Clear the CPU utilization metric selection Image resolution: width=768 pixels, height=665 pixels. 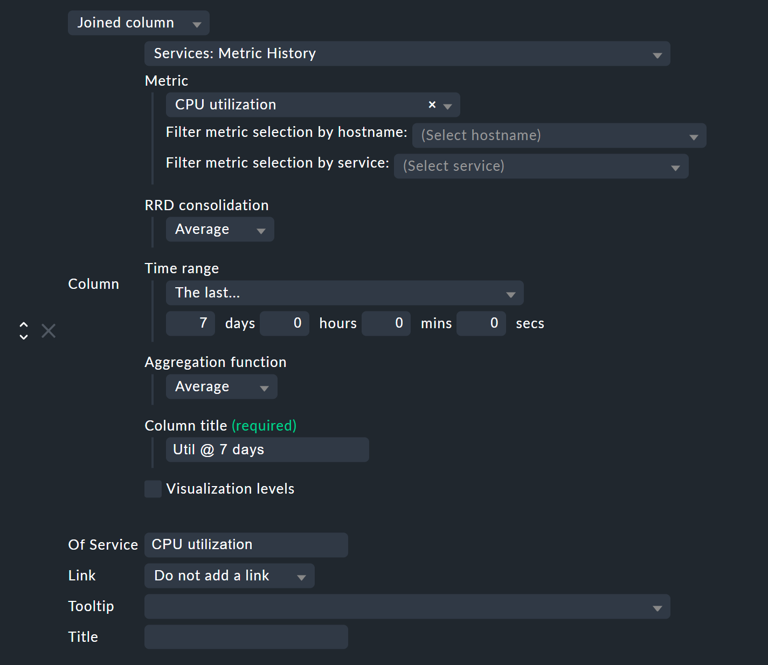click(x=432, y=105)
